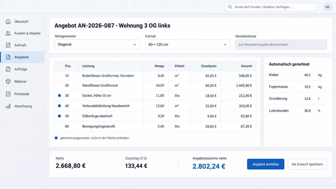Viewport: 336px width, 189px height.
Task: Focus the search field for Kunden, Objekte
Action: point(271,7)
